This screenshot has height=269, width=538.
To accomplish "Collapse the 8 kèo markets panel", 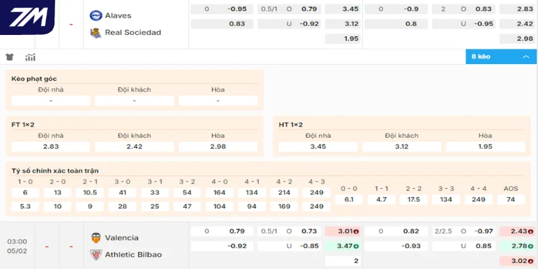I will tap(501, 57).
